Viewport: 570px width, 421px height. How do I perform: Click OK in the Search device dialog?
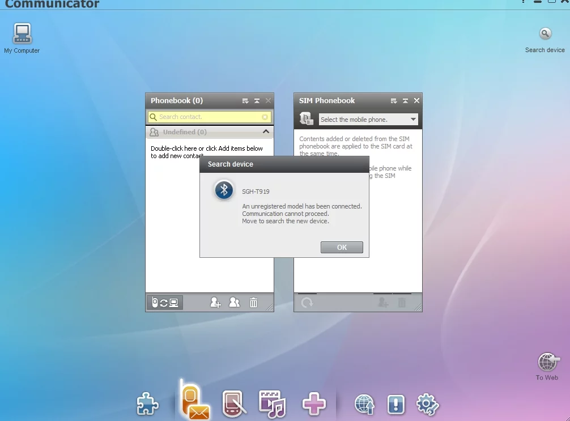pos(342,248)
